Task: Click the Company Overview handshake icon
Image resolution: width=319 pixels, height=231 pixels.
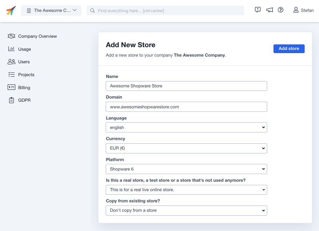Action: click(x=12, y=36)
